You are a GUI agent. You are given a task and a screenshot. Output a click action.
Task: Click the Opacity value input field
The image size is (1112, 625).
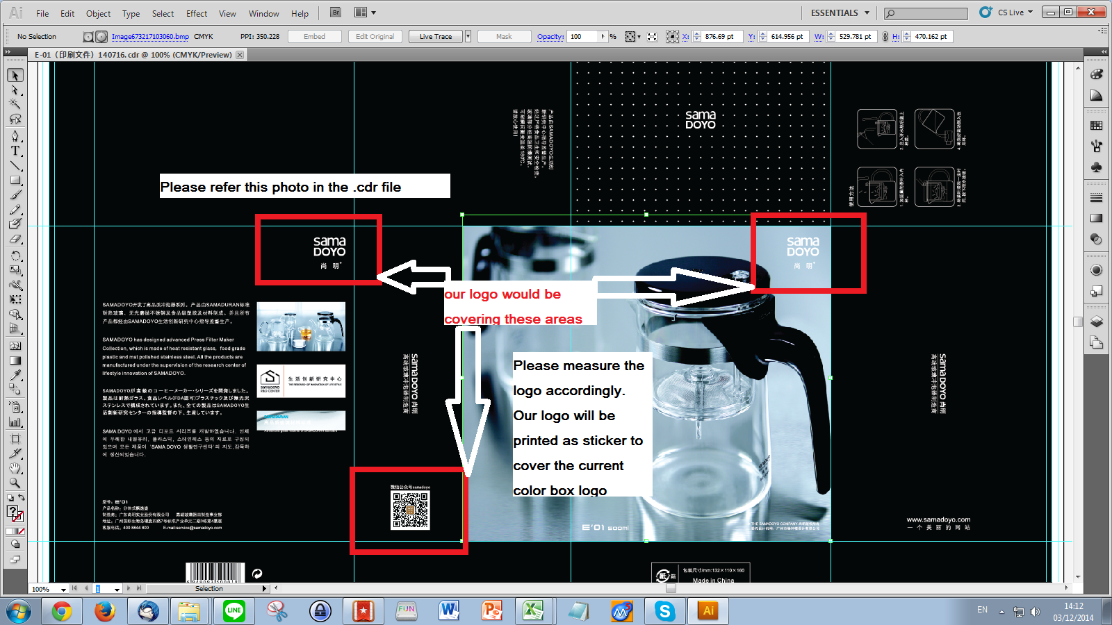tap(582, 37)
